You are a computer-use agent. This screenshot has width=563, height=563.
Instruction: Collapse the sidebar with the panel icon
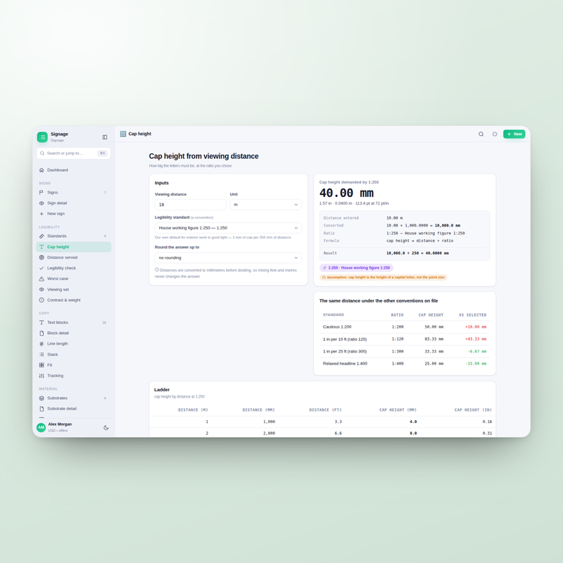[105, 137]
